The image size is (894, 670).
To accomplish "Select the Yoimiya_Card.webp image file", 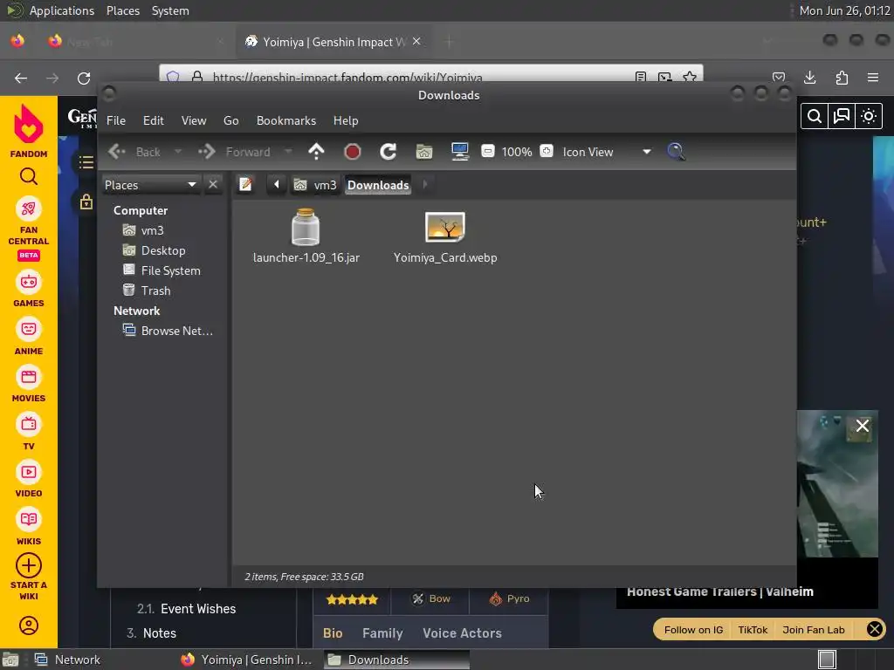I will point(445,237).
